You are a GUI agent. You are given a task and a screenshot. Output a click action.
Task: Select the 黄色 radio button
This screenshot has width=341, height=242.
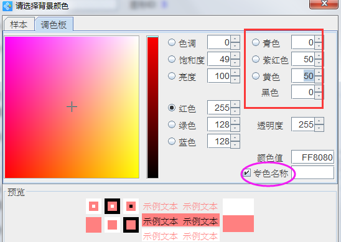pos(256,76)
